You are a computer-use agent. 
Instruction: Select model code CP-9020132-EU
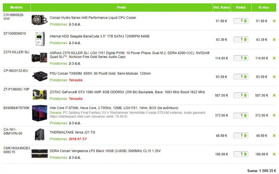pos(16,71)
